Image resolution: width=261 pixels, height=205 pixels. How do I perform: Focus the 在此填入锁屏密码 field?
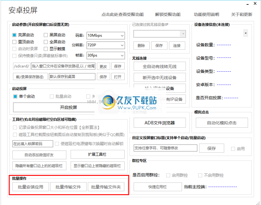point(33,144)
